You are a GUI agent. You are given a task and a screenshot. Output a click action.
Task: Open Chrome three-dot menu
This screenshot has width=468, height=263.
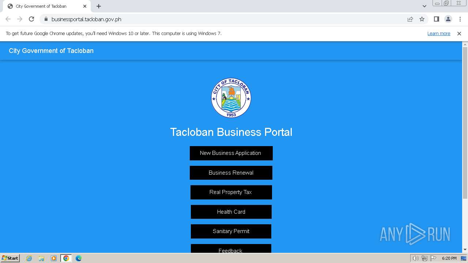click(x=460, y=19)
